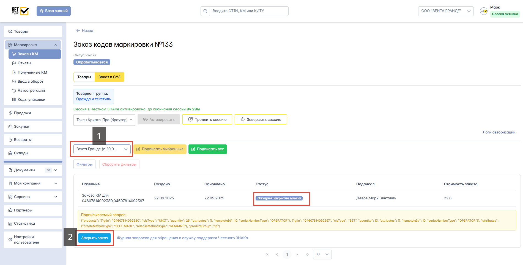Collapse the Маркировка menu section
Image resolution: width=523 pixels, height=265 pixels.
pyautogui.click(x=56, y=45)
